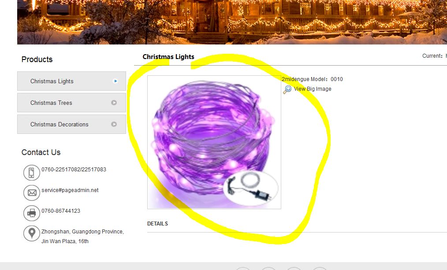Viewport: 447px width, 270px height.
Task: Click the phone number 0760-22517082/22517083
Action: (74, 170)
